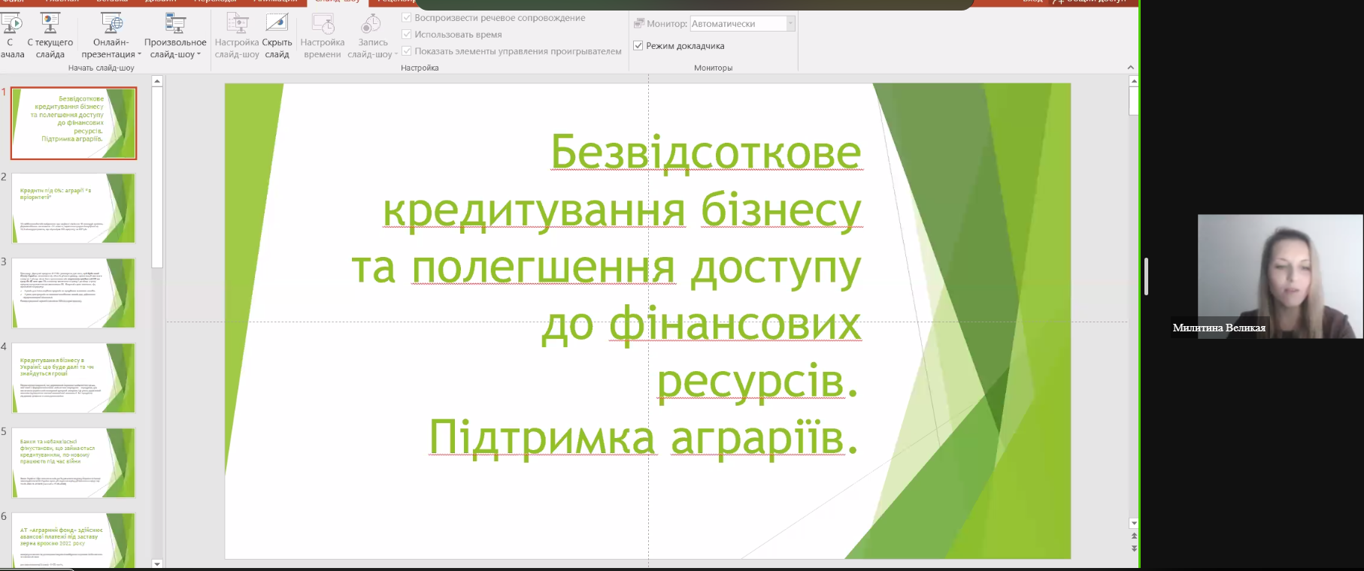Screen dimensions: 1364x571
Task: Click the Настройка времени rehearse icon
Action: pyautogui.click(x=323, y=24)
